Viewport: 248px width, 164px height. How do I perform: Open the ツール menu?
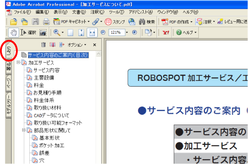tap(117, 12)
